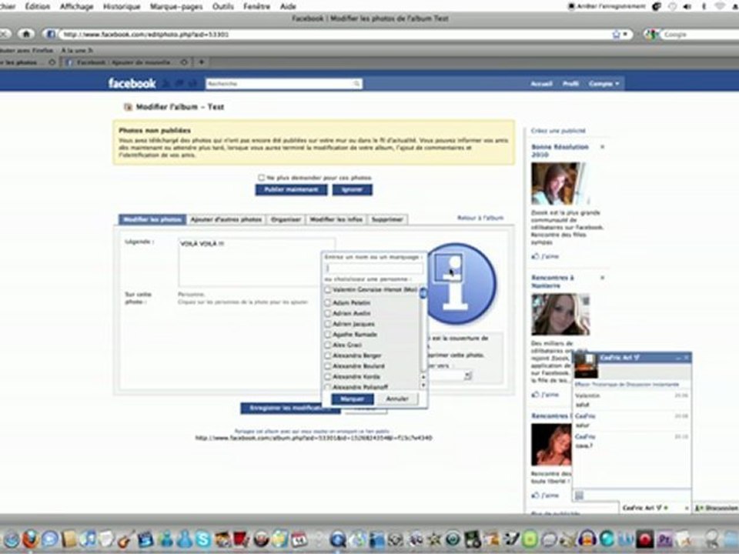Screen dimensions: 739x554
Task: Click the volume icon in the menu bar
Action: click(687, 6)
